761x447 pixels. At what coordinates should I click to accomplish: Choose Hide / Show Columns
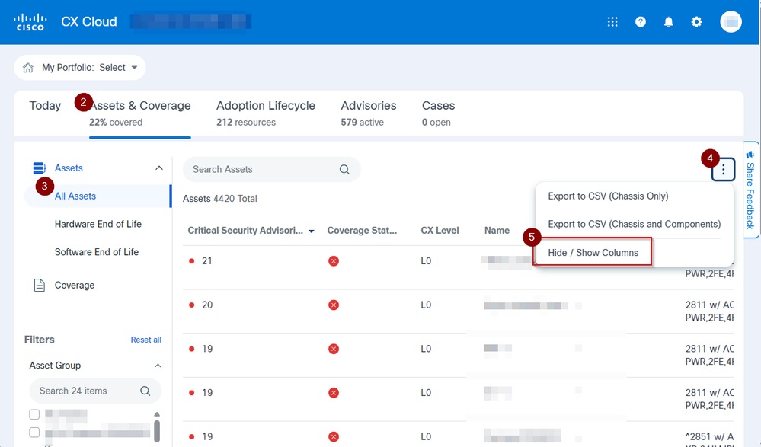(593, 252)
